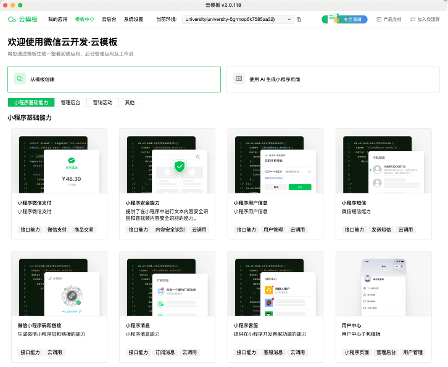Click the 从模板创建 template icon
Screen dimensions: 448x367
click(x=20, y=79)
